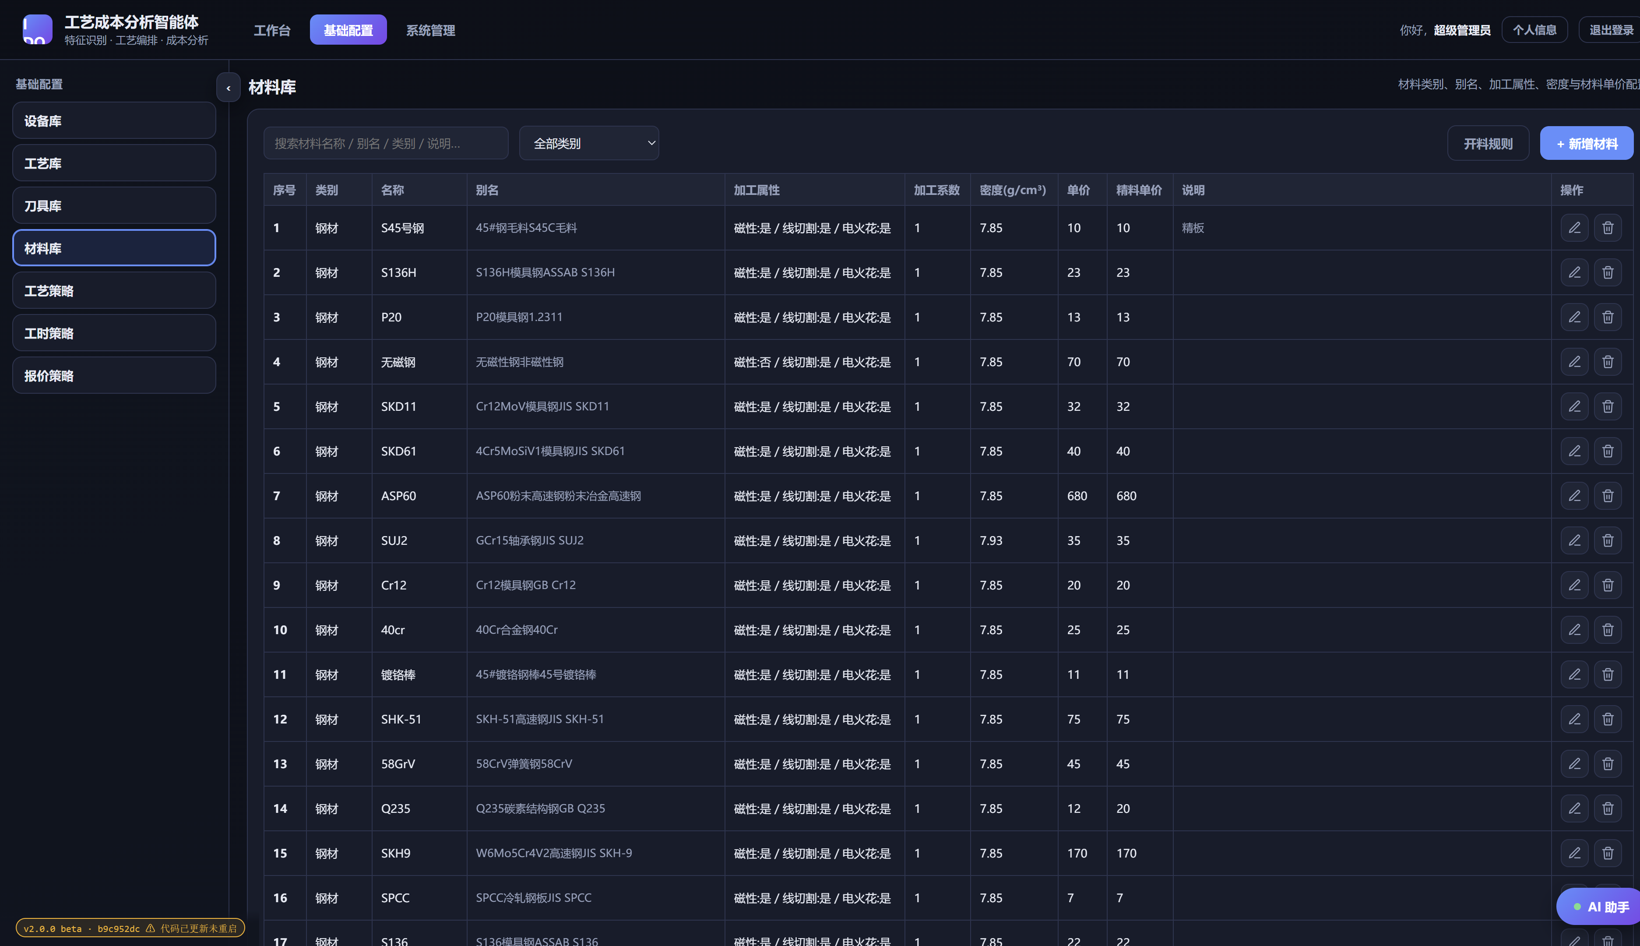Open 工时策略 in the sidebar
The height and width of the screenshot is (946, 1640).
point(114,333)
